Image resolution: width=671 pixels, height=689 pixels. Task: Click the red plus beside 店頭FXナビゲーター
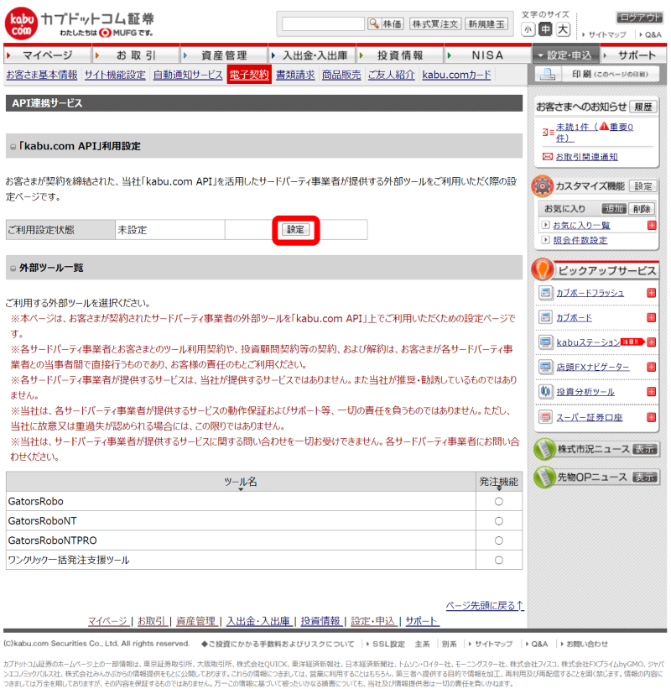click(x=652, y=367)
